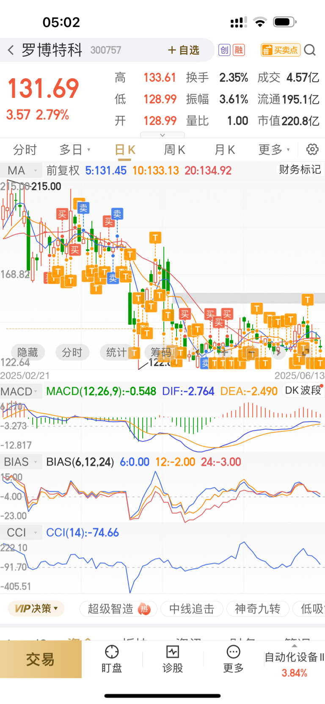Tap the 市值 220.8亿 market cap value

pyautogui.click(x=301, y=121)
